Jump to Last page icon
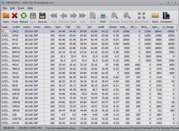The width and height of the screenshot is (179, 131). point(82,16)
